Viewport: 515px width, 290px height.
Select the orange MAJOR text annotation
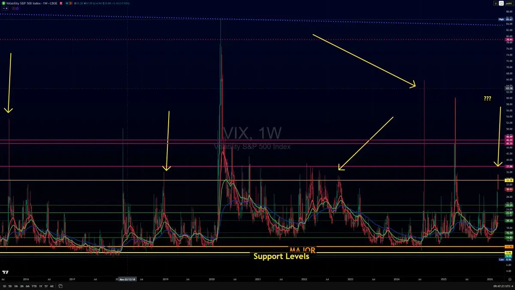coord(302,250)
